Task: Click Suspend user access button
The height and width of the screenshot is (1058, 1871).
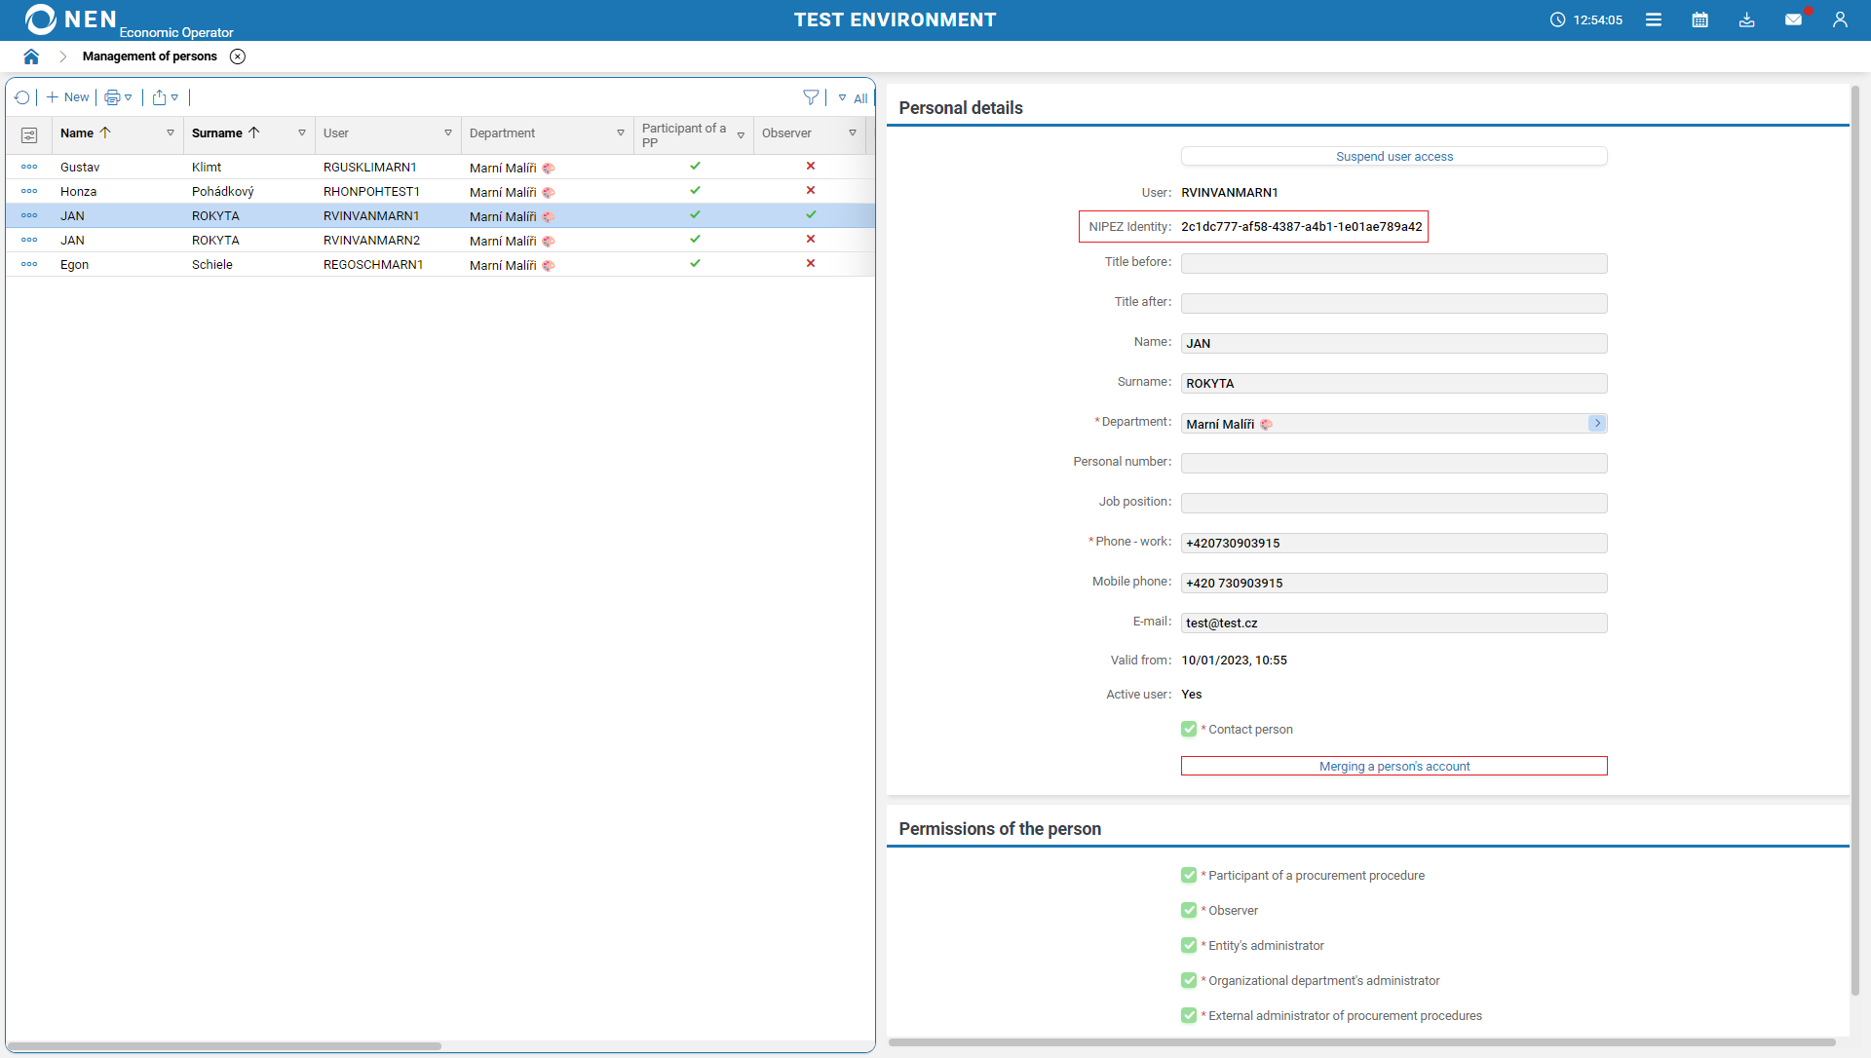Action: 1394,156
